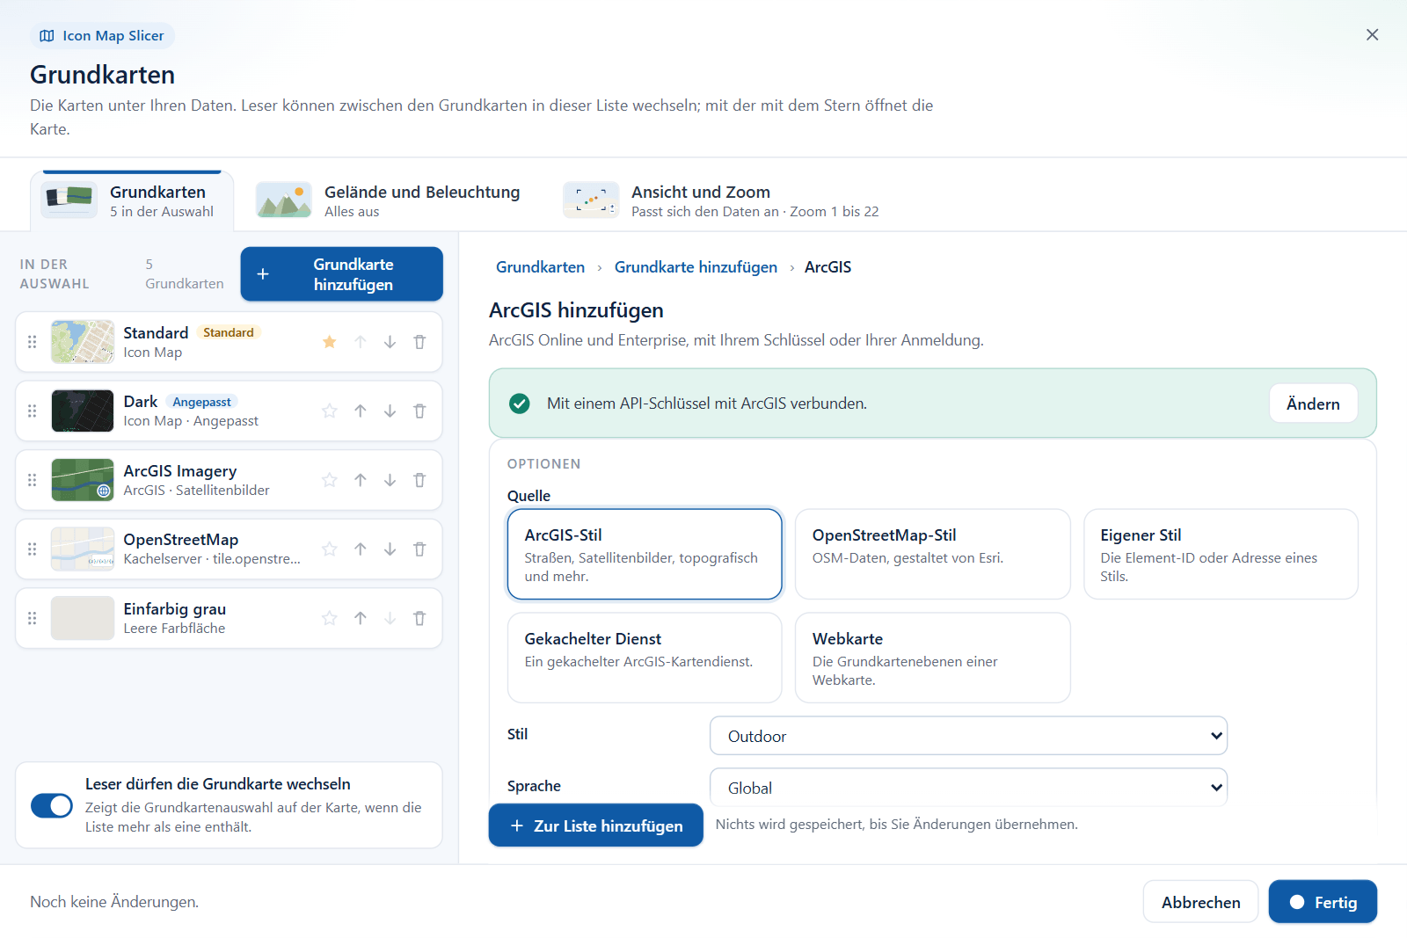Screen dimensions: 1407x938
Task: Select the Webkarte source option
Action: point(932,658)
